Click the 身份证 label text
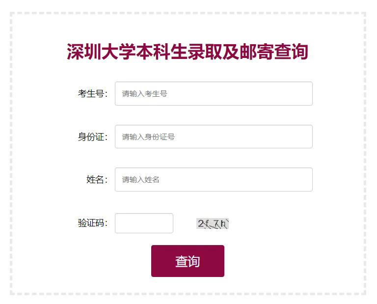 coord(92,137)
